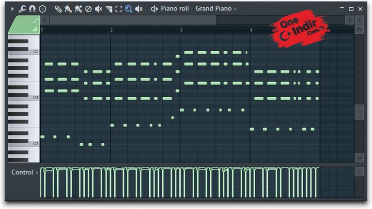Select the Zoom magnifier tool
Viewport: 372px width, 209px height.
coord(128,9)
